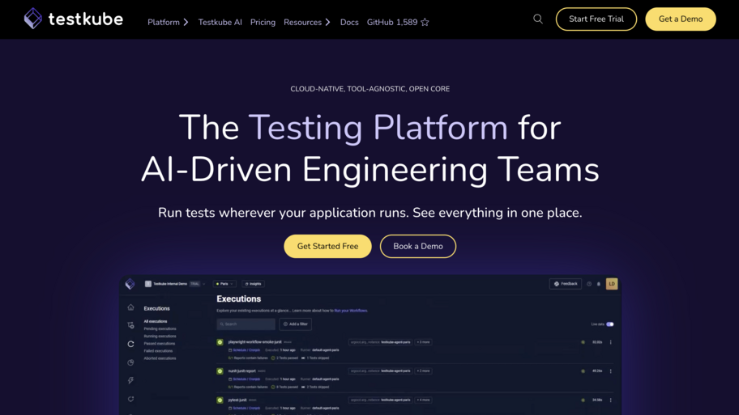Expand the Platform menu chevron
Screen dimensions: 739x415
pos(186,22)
